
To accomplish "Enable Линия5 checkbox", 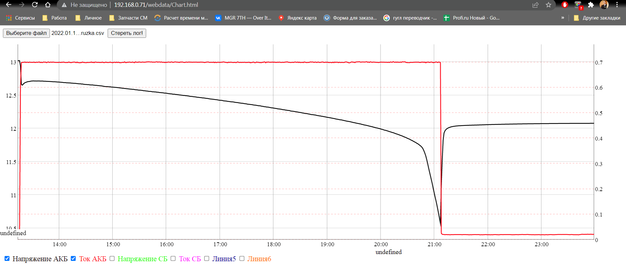I will 206,259.
